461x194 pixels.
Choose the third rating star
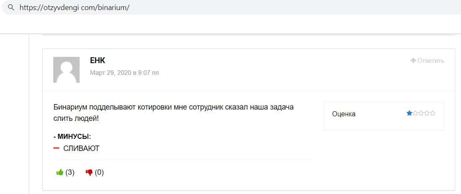pos(421,113)
